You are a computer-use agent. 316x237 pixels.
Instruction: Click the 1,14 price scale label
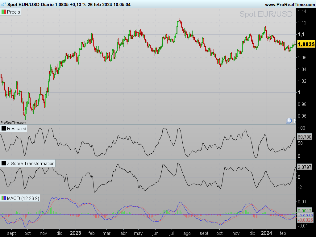click(302, 11)
